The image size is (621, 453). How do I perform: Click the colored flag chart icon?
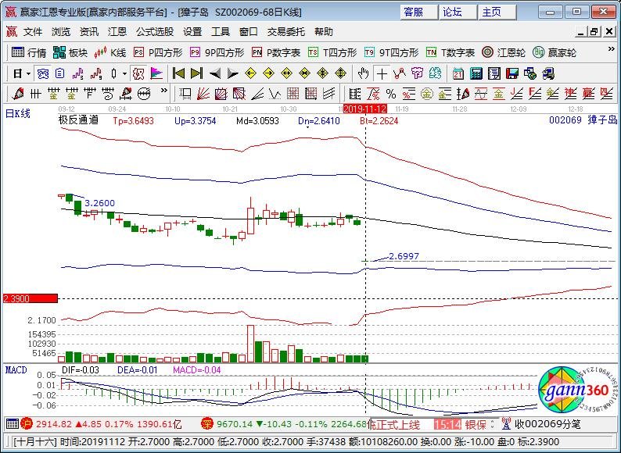point(156,73)
